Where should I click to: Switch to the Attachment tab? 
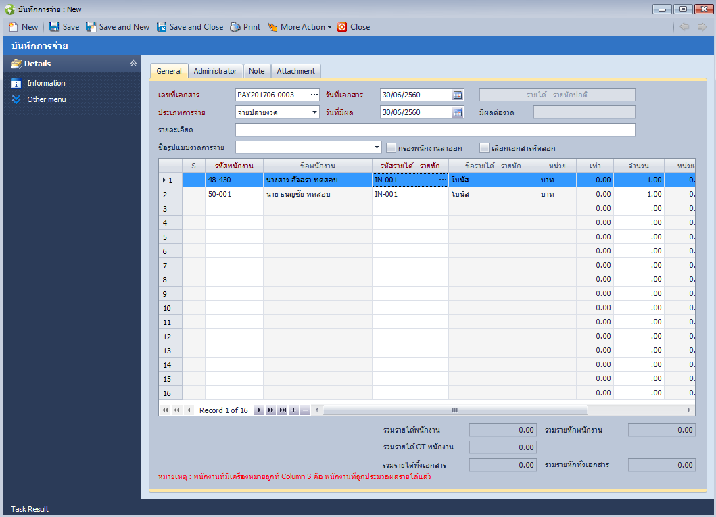(295, 71)
